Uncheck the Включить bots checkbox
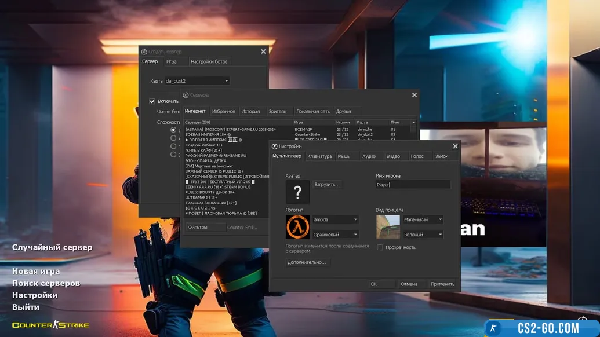This screenshot has width=600, height=337. 152,101
